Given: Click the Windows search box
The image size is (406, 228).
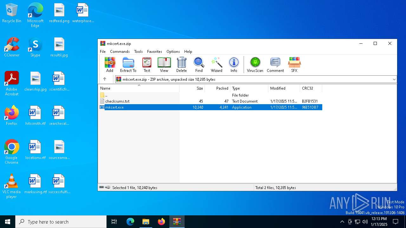Looking at the screenshot, I should (x=61, y=222).
